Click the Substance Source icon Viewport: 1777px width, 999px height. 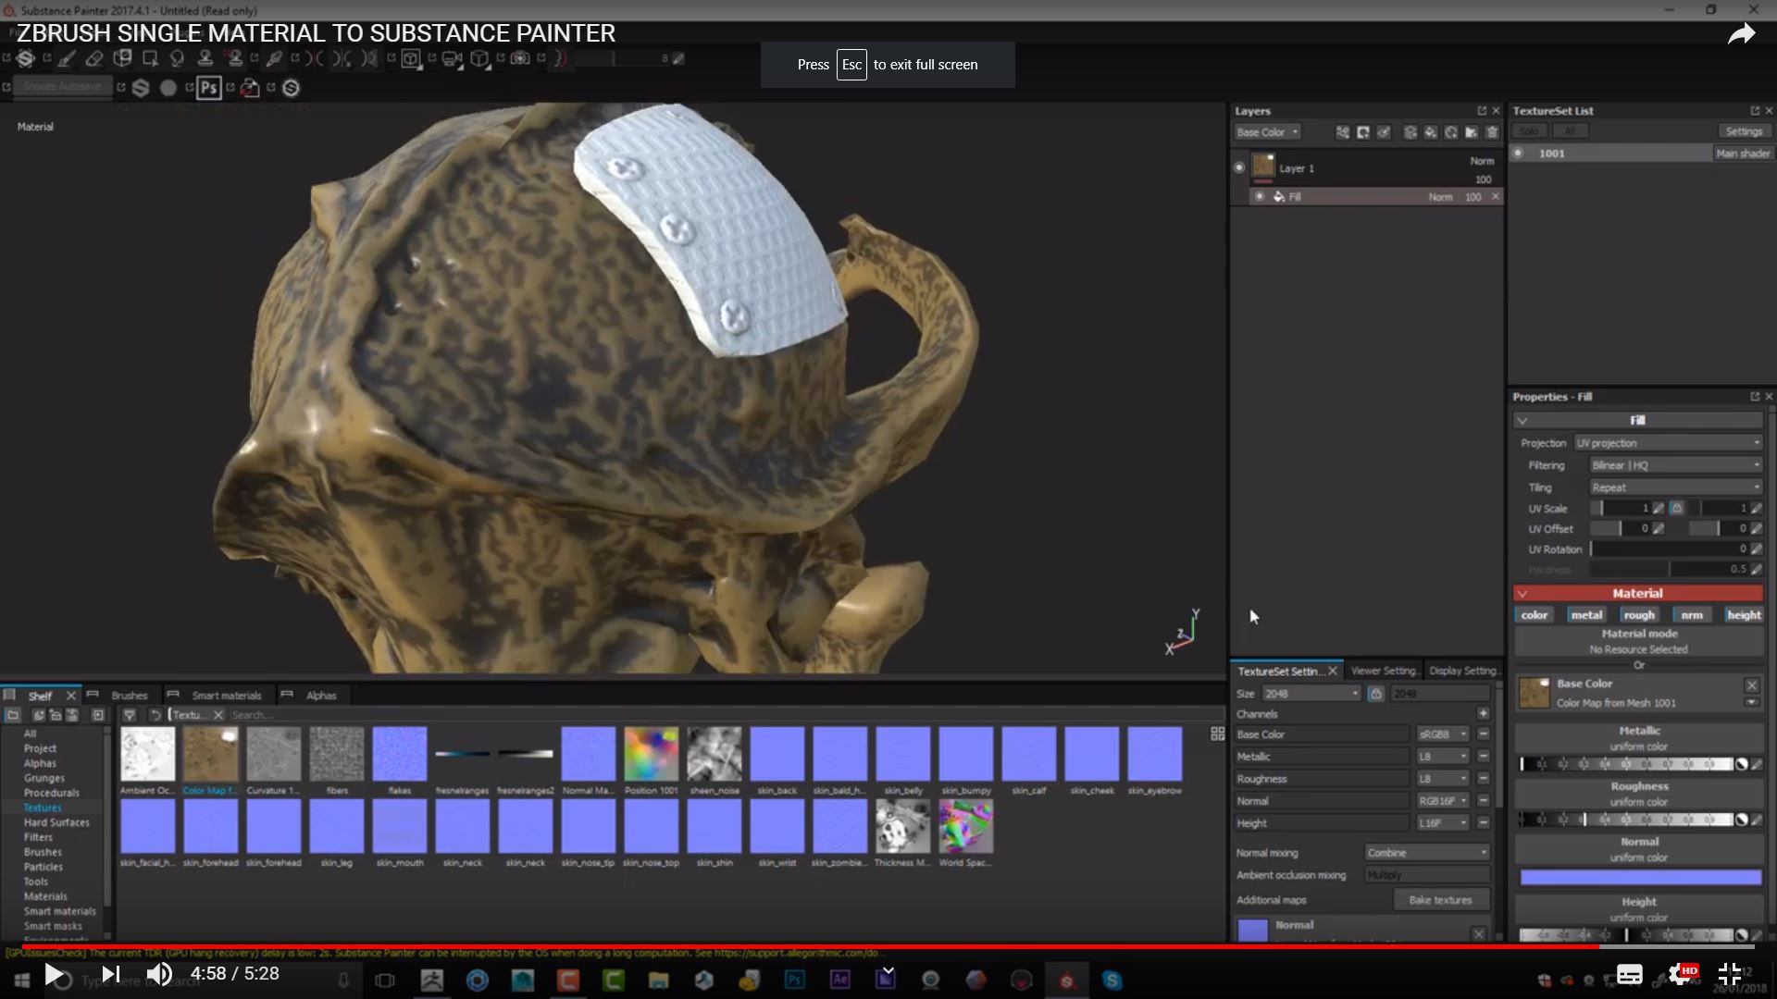pos(291,88)
